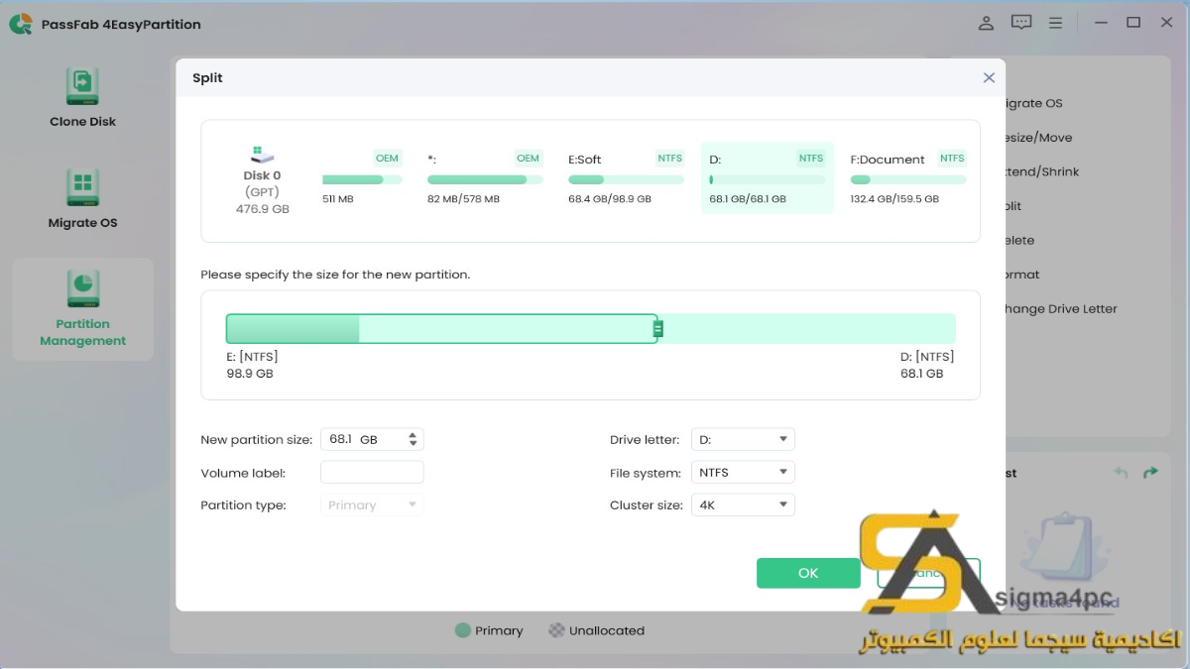Image resolution: width=1190 pixels, height=669 pixels.
Task: Increase new partition size with up arrow
Action: [x=414, y=434]
